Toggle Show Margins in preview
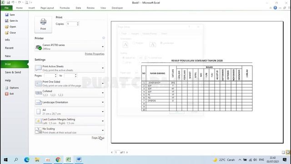The image size is (291, 164). pos(283,152)
